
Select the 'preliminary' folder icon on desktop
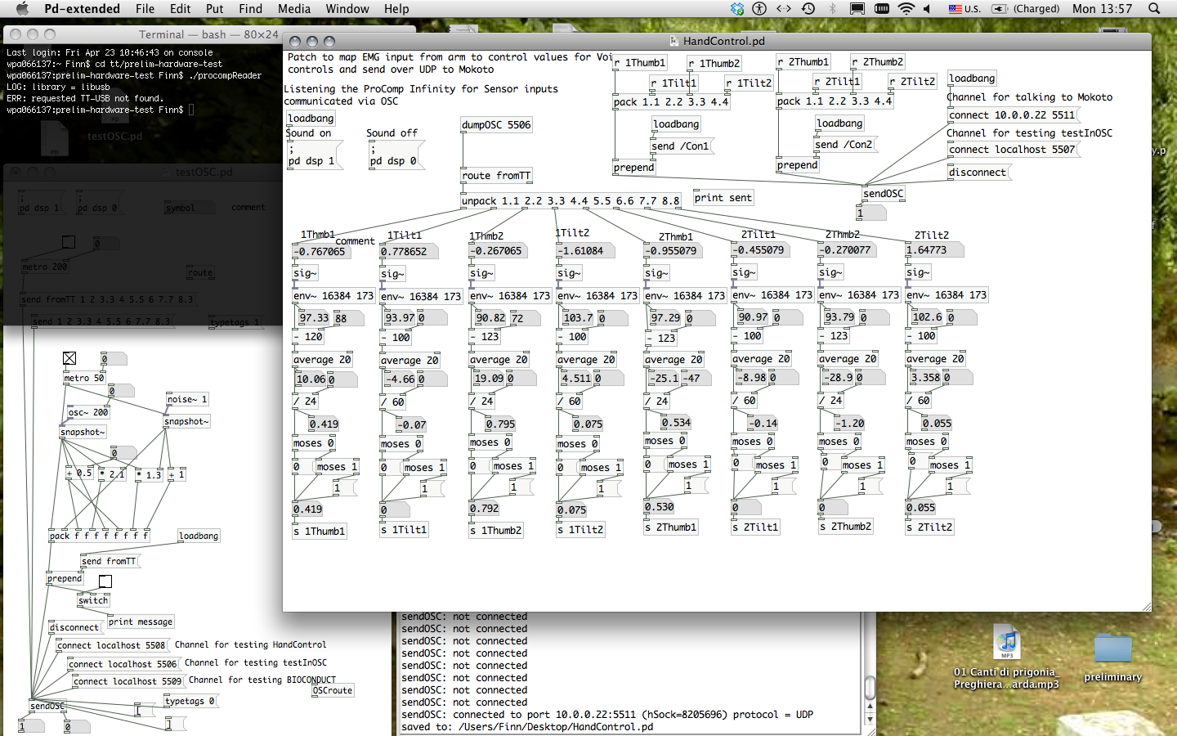(1112, 648)
